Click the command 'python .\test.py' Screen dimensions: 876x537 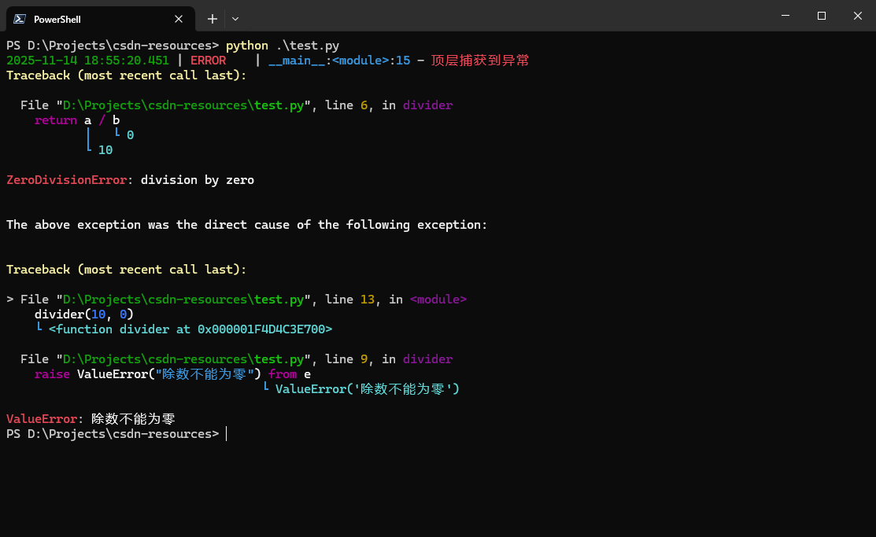282,46
